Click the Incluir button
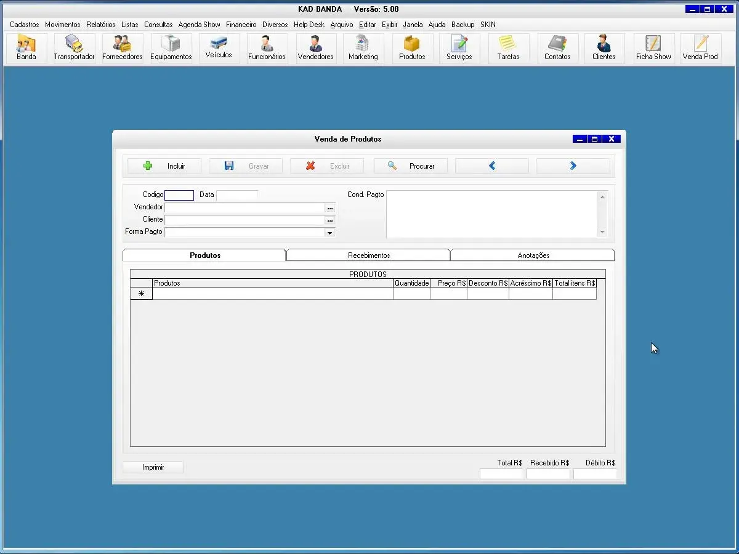 tap(164, 166)
